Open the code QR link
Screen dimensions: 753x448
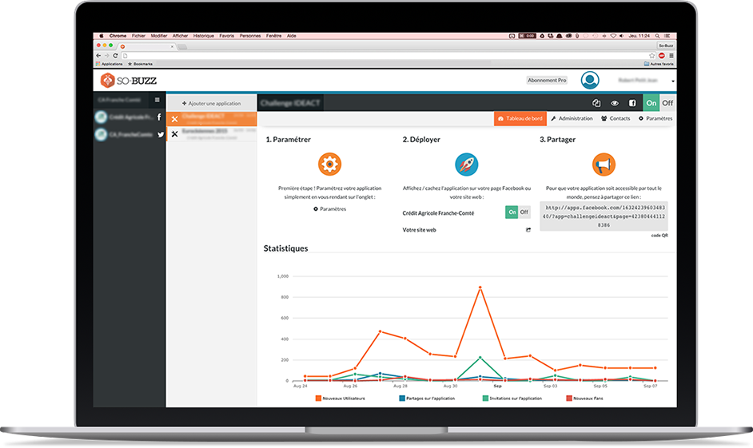(x=659, y=236)
